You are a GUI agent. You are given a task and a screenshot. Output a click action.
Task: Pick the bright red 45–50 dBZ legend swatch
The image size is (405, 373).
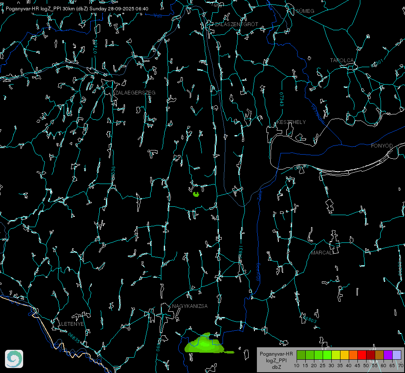(x=362, y=355)
